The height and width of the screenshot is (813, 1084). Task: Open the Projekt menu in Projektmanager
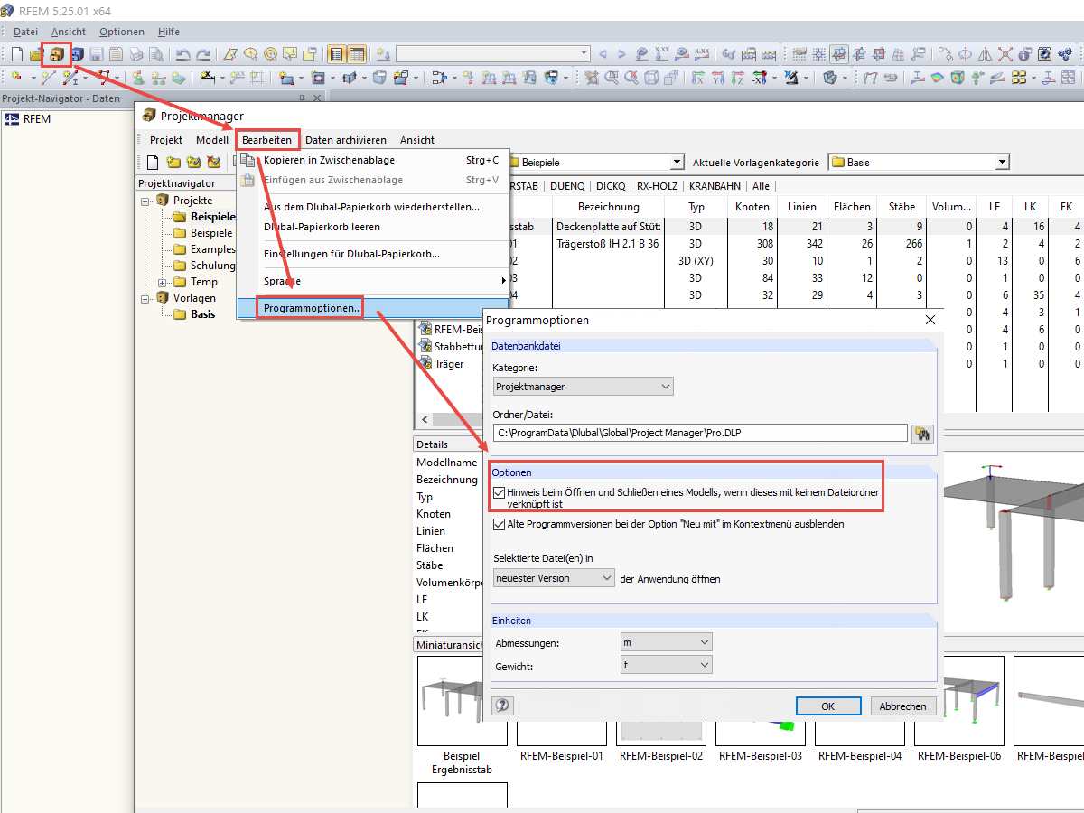(166, 140)
